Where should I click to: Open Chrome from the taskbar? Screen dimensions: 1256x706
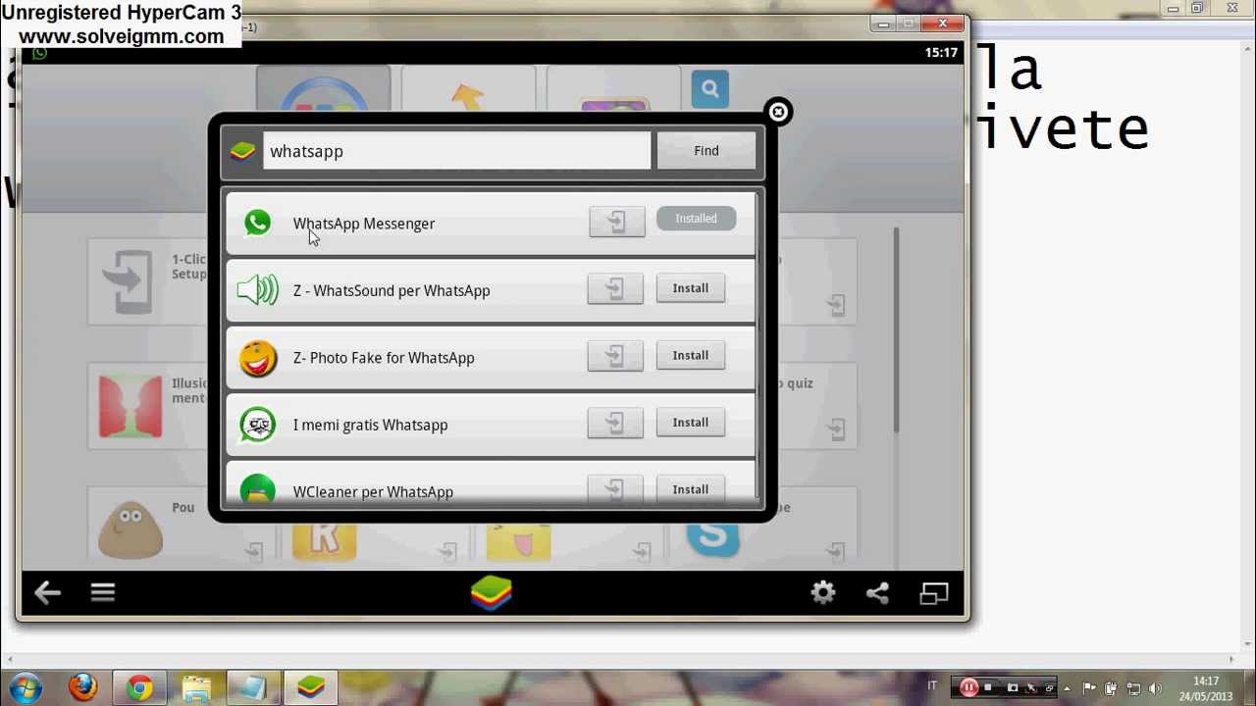click(139, 688)
